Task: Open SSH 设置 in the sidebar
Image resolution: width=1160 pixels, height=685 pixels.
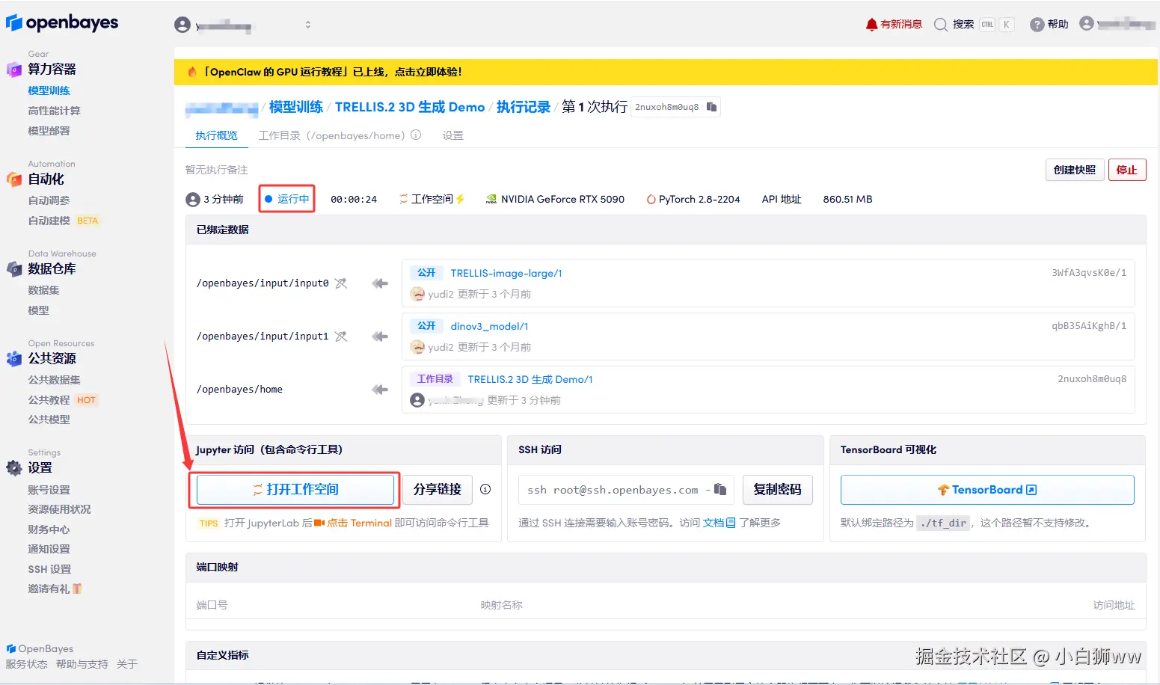Action: tap(49, 569)
